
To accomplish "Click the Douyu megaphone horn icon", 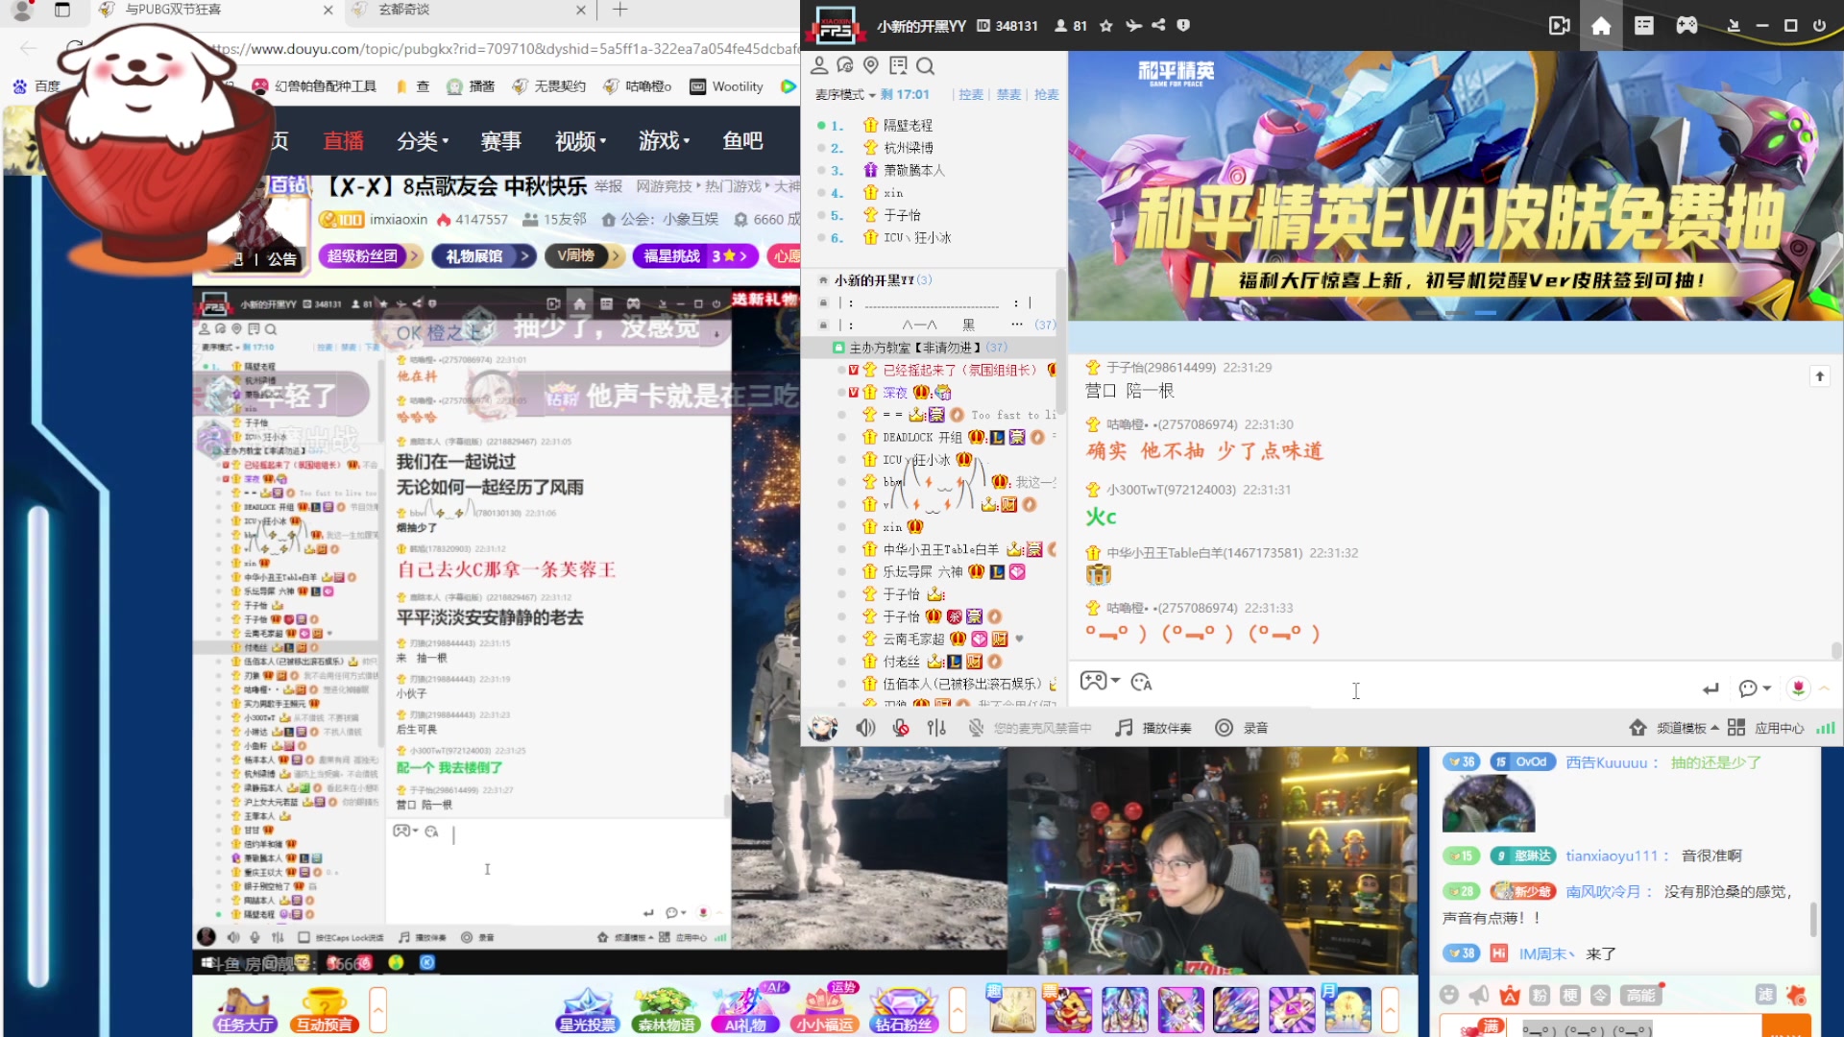I will 1479,995.
